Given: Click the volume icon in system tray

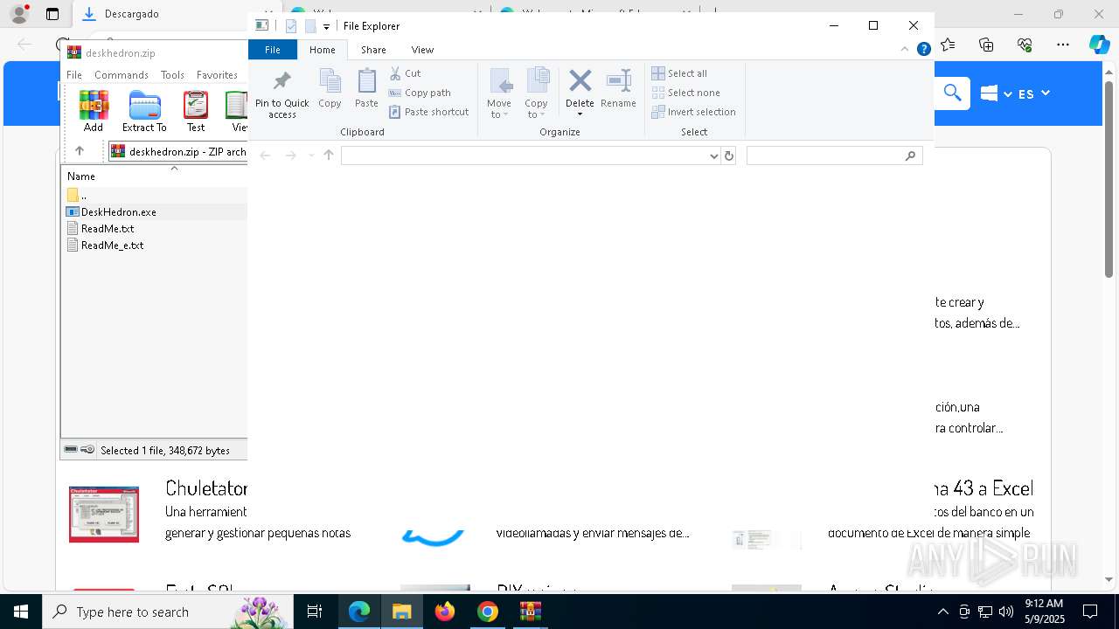Looking at the screenshot, I should 1006,612.
